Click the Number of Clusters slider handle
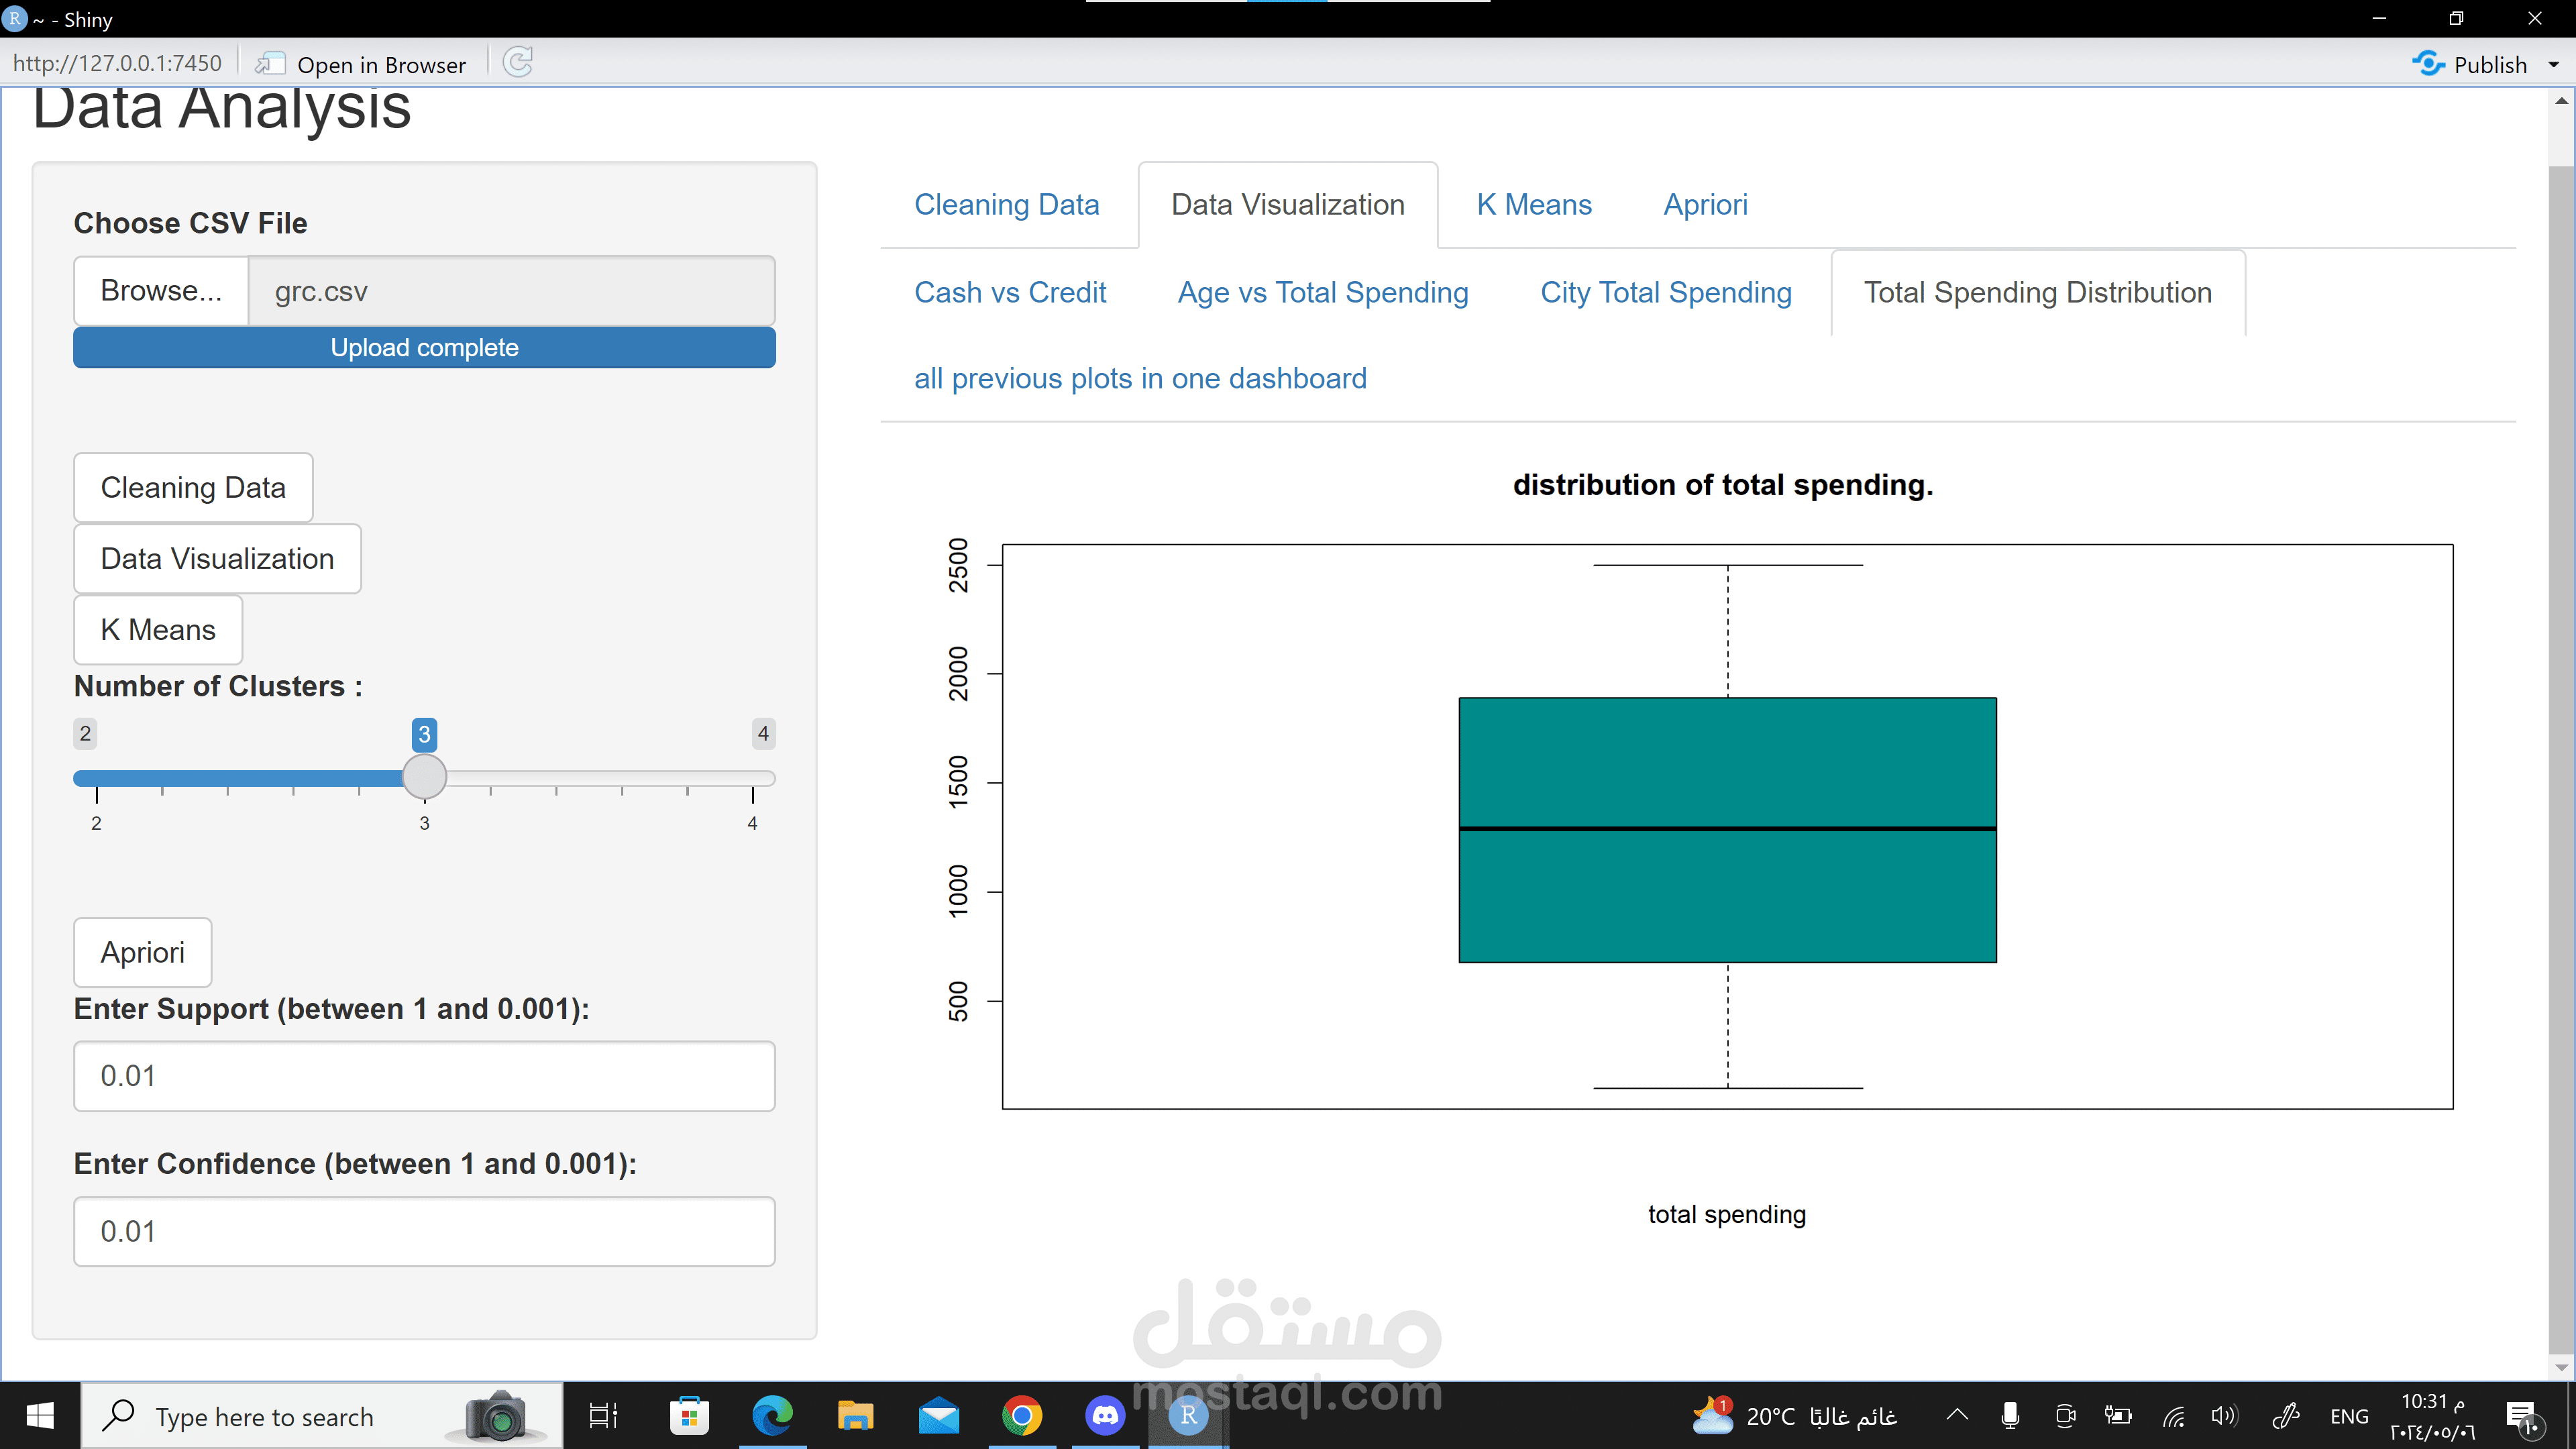Viewport: 2576px width, 1449px height. coord(424,777)
